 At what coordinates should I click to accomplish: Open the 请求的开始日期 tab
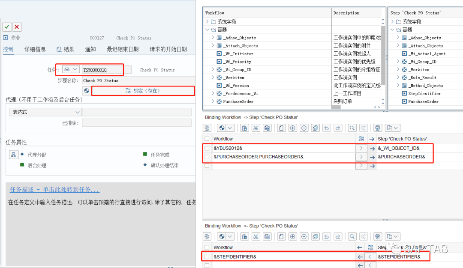[168, 49]
